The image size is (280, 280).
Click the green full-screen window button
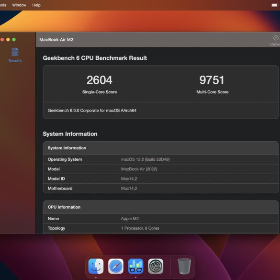point(14,39)
